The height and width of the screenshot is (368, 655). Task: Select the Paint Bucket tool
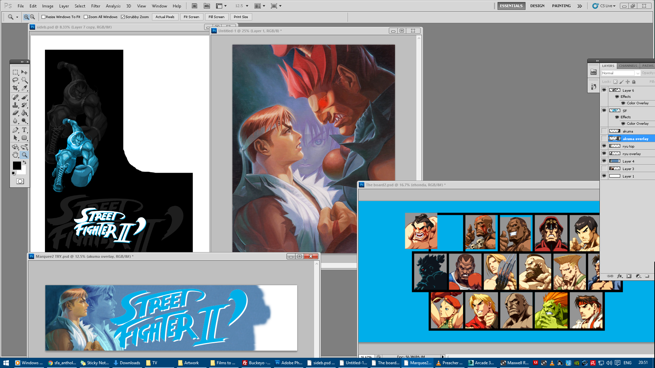(24, 113)
